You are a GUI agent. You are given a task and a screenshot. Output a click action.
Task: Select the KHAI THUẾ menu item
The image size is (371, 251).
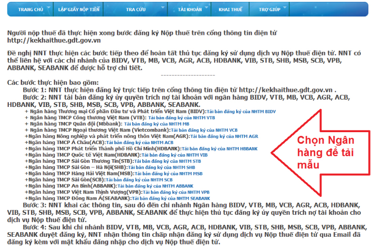pos(230,10)
